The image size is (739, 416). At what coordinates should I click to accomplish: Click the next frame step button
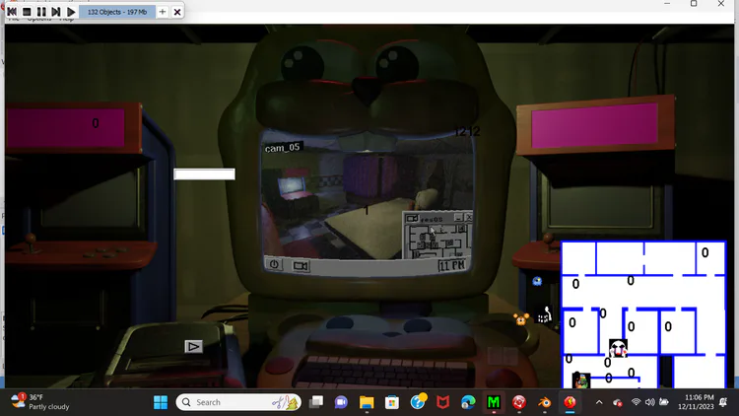tap(55, 12)
